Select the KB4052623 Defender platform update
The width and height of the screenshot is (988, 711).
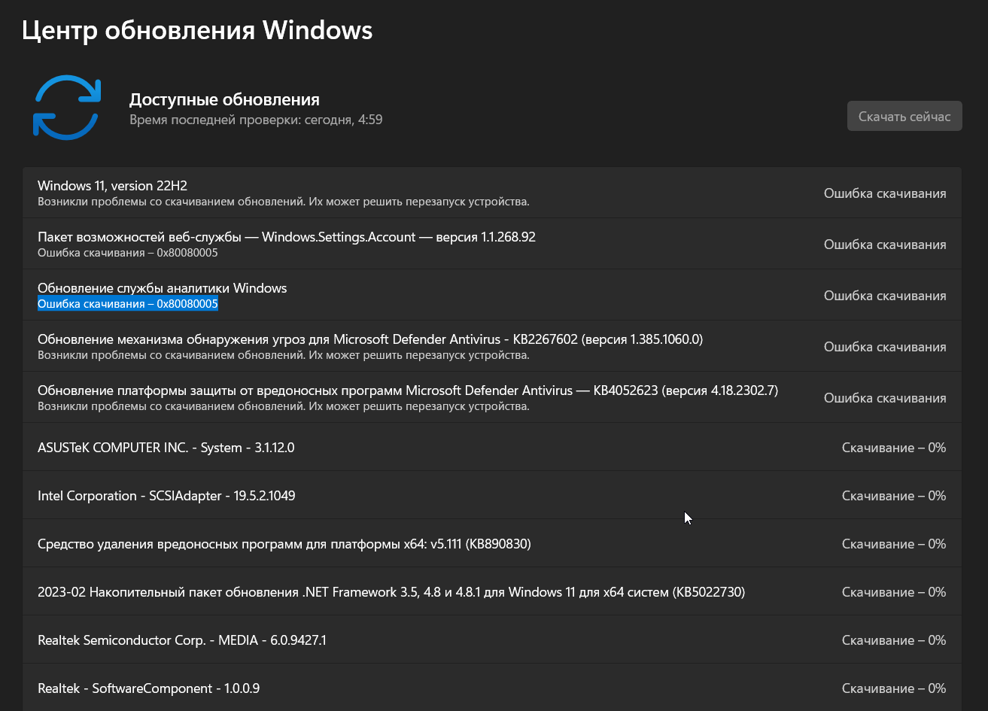(x=408, y=390)
